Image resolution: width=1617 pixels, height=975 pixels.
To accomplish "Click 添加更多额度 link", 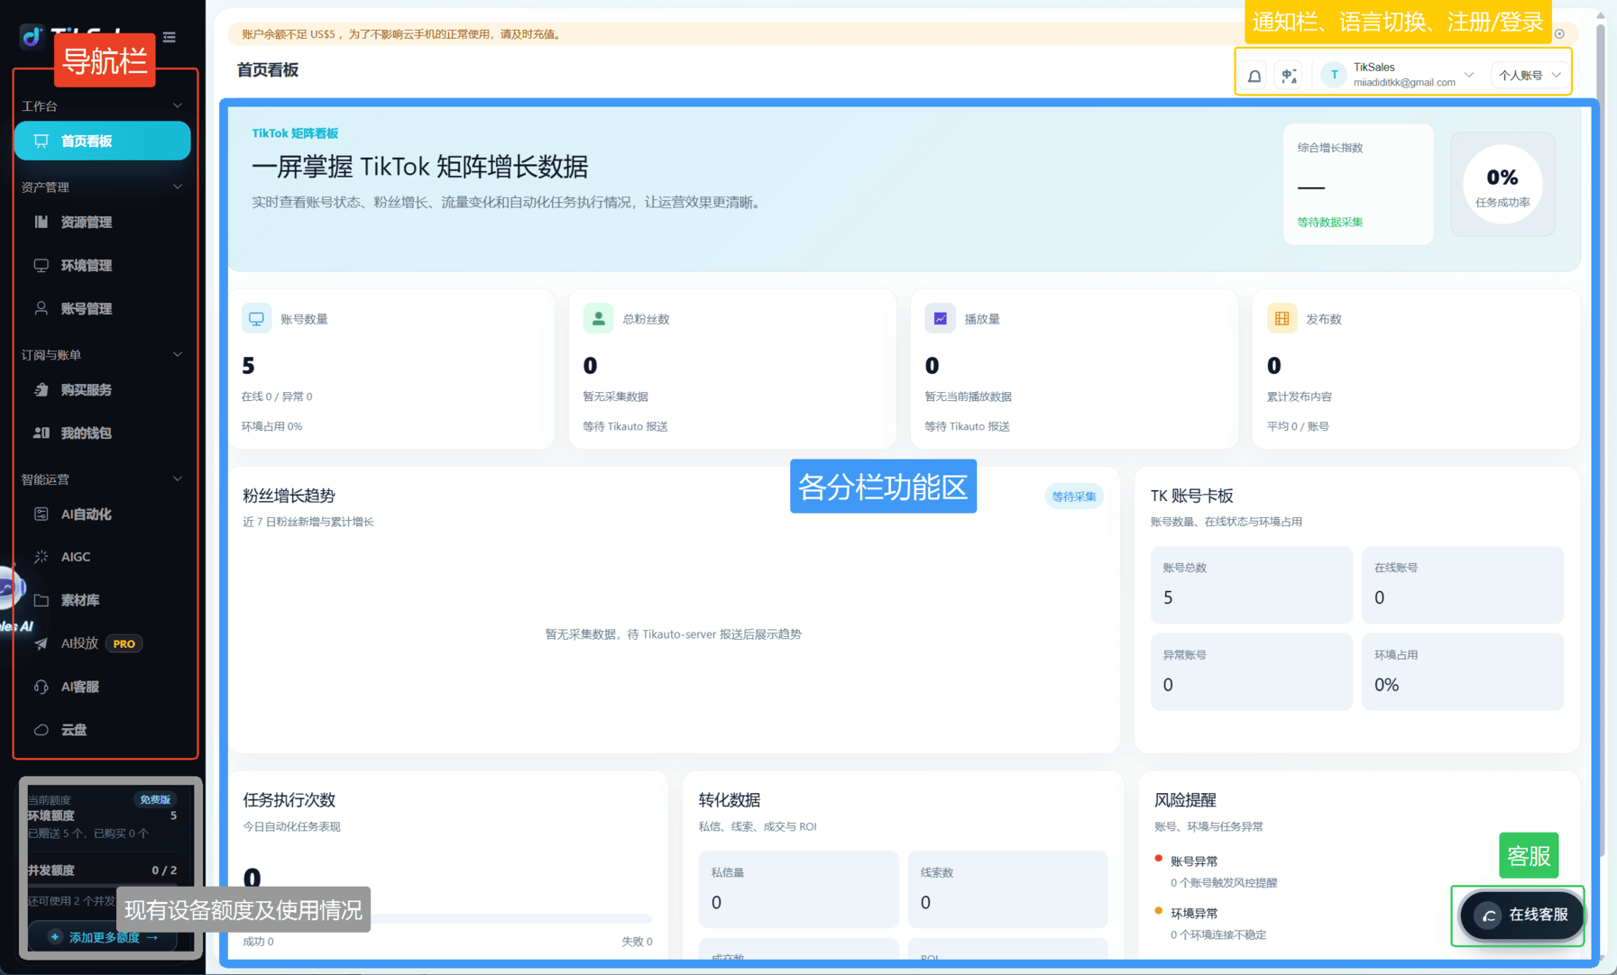I will coord(105,937).
